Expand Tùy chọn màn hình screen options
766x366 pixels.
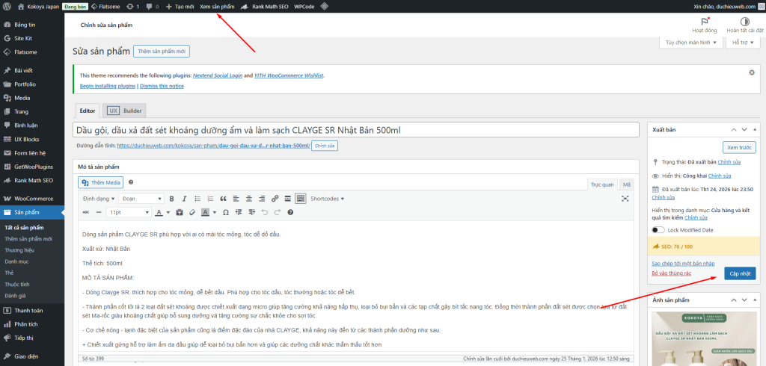690,43
